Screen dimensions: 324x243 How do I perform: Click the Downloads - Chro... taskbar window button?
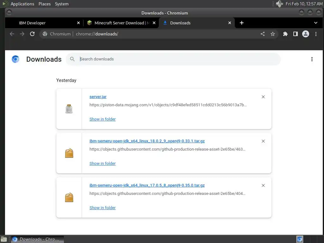tap(37, 239)
